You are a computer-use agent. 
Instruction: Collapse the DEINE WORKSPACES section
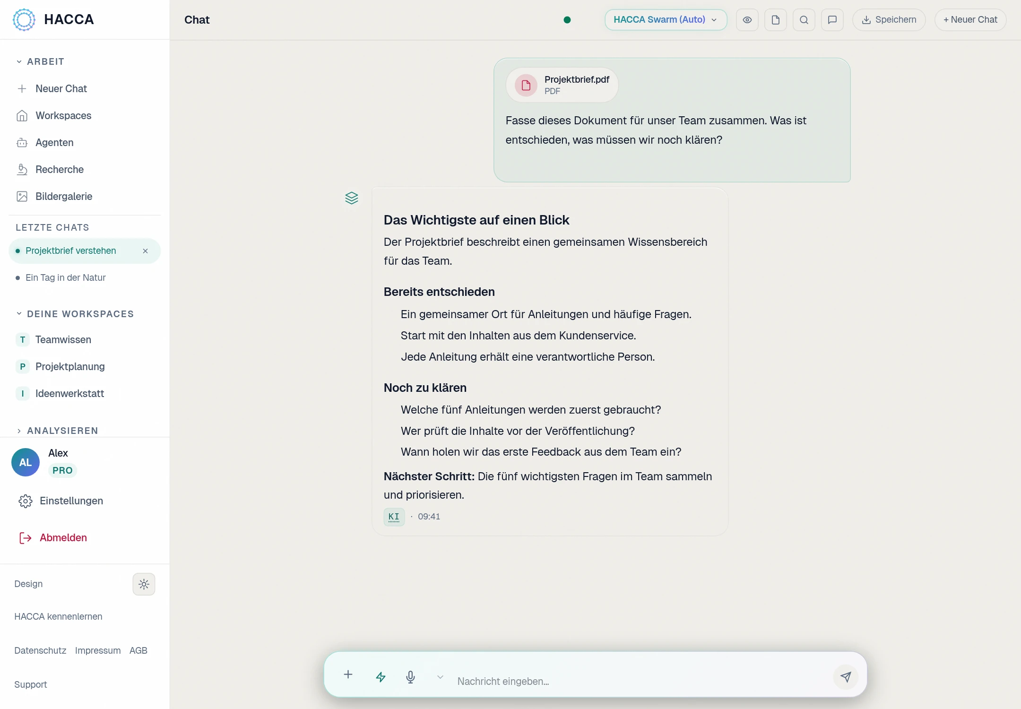tap(76, 314)
